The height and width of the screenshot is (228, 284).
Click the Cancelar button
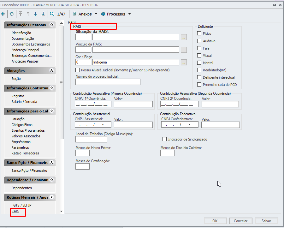(x=240, y=221)
